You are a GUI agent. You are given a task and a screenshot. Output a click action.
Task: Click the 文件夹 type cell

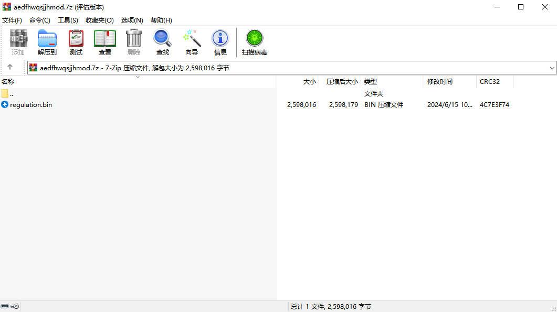(x=374, y=94)
